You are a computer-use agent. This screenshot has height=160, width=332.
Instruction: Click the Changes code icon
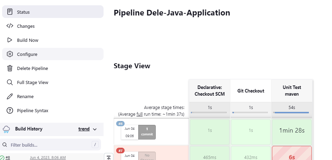click(10, 26)
